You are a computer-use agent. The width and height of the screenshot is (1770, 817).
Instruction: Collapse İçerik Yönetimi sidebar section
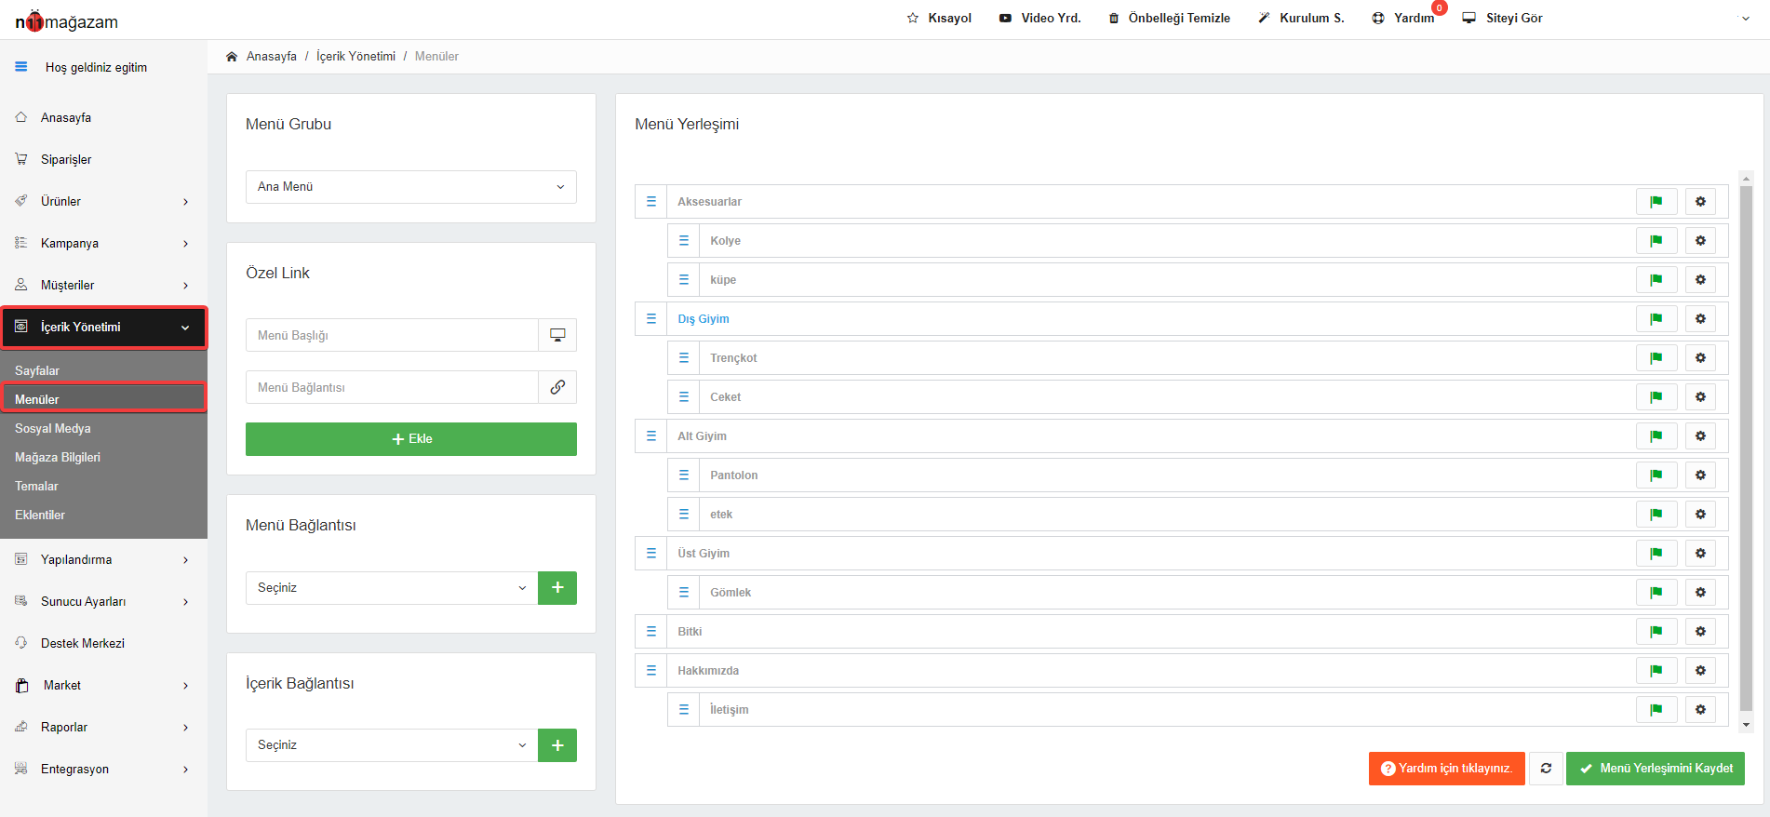[103, 328]
